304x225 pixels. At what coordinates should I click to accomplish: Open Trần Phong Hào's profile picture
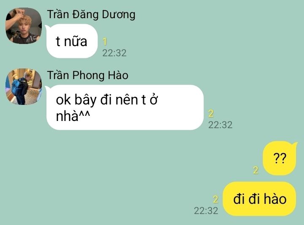[x=24, y=87]
